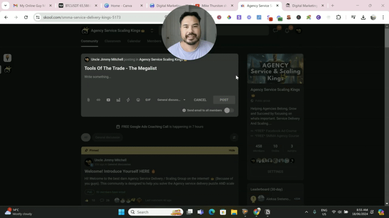Screen dimensions: 389x218
Task: Reload the page with refresh icon
Action: tap(26, 17)
